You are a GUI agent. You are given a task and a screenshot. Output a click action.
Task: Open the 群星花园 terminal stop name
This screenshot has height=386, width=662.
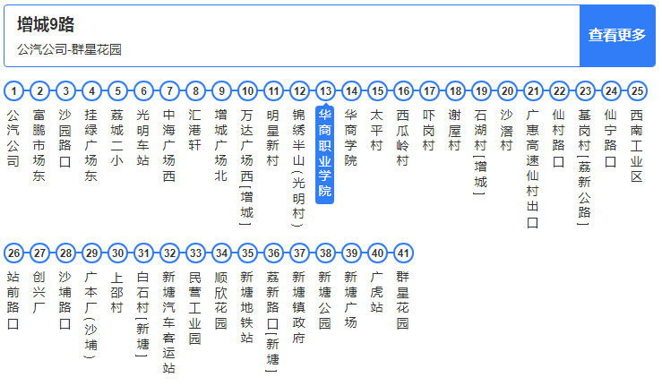[403, 300]
